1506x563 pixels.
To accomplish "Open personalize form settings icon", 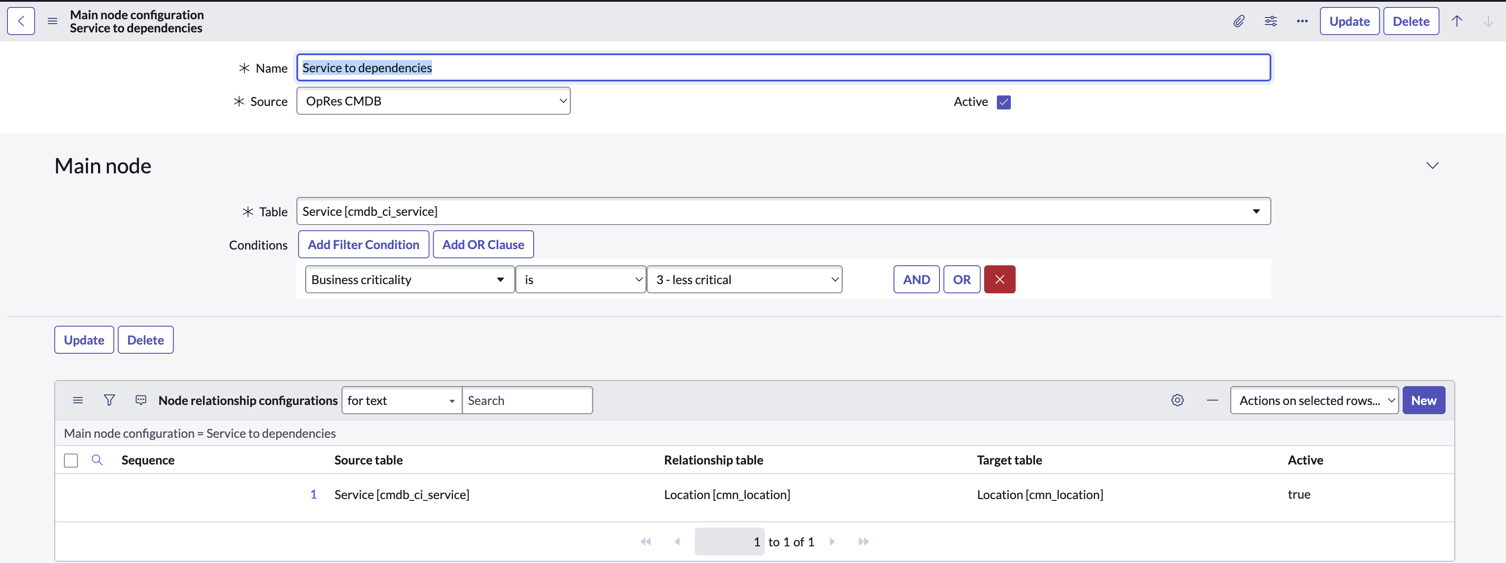I will click(x=1270, y=21).
